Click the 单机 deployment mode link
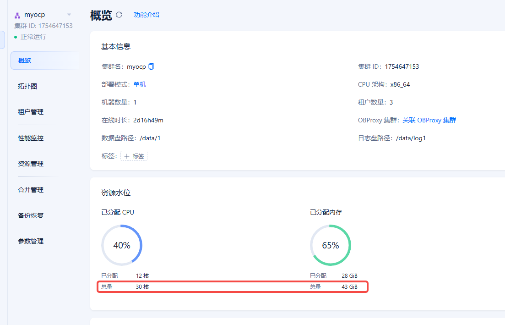 (x=140, y=84)
